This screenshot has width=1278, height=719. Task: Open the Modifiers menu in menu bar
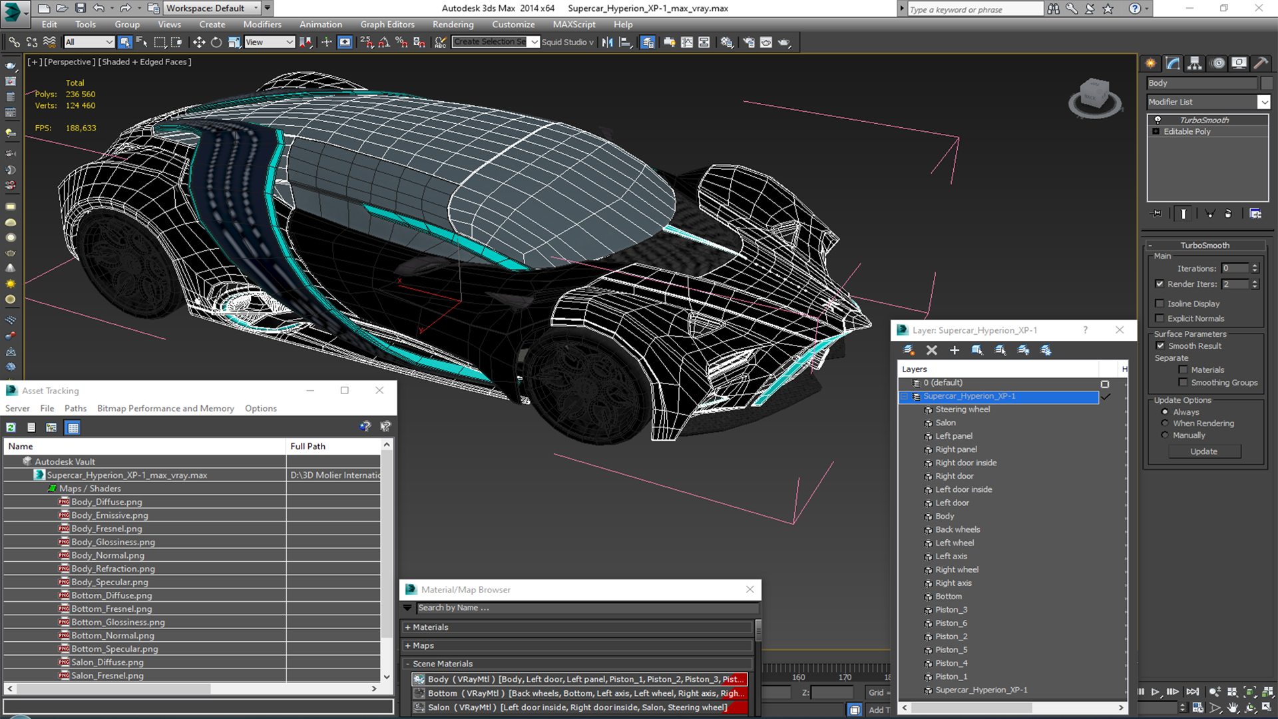(262, 24)
